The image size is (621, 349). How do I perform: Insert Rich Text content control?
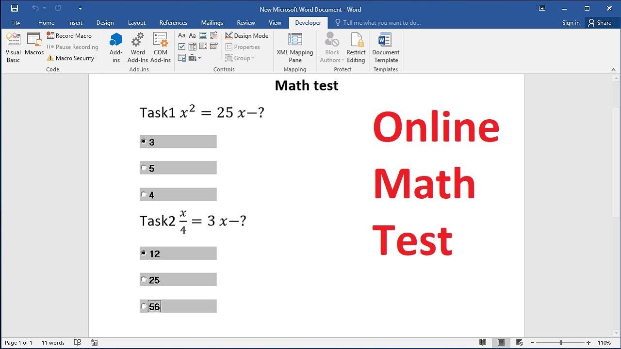click(x=182, y=36)
